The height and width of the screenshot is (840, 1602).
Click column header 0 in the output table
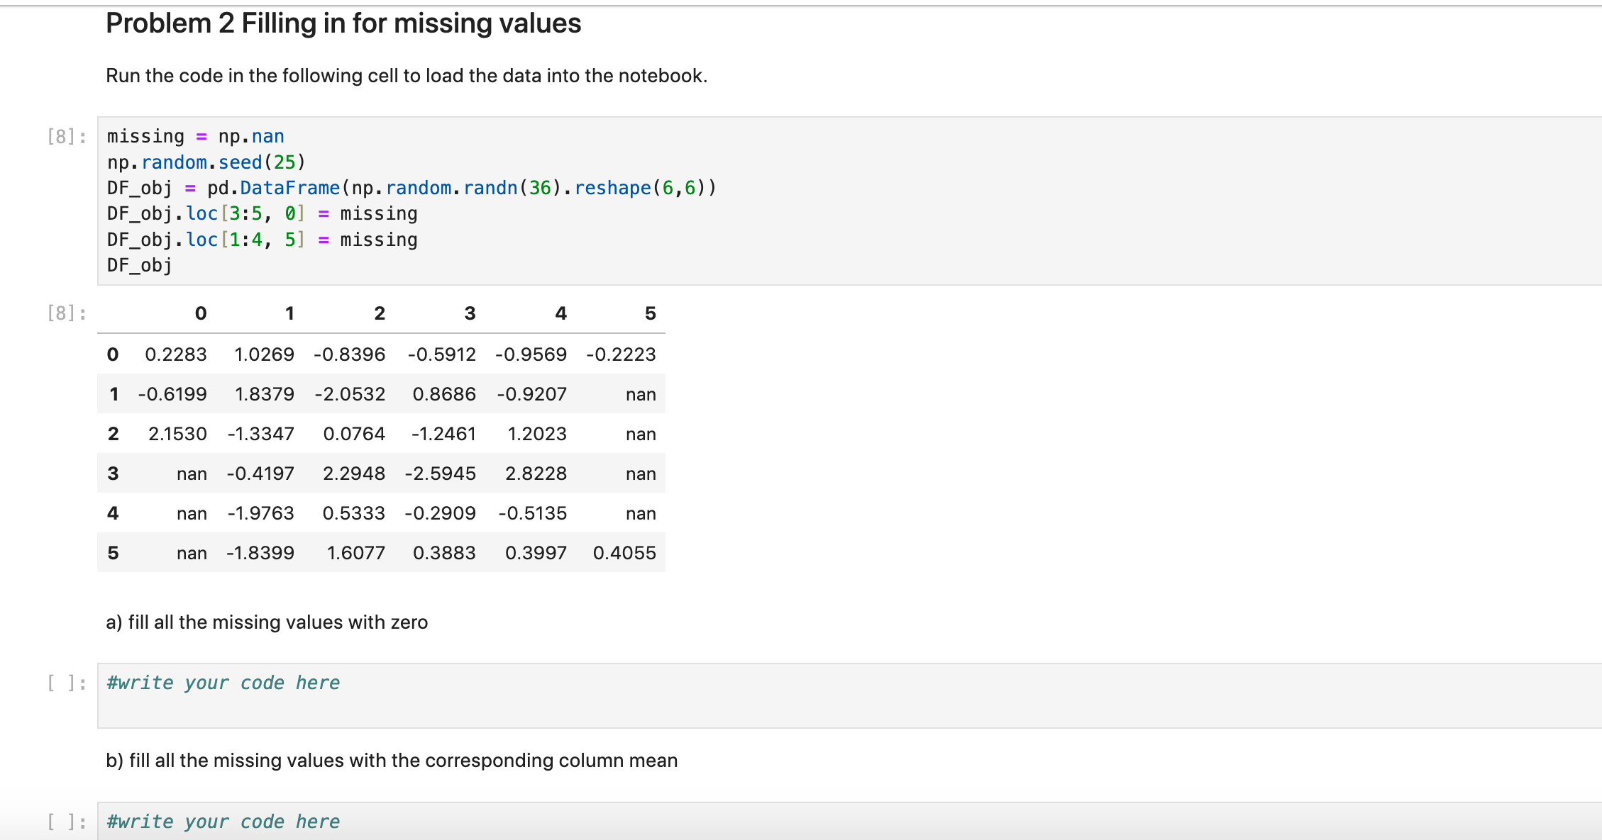click(201, 313)
